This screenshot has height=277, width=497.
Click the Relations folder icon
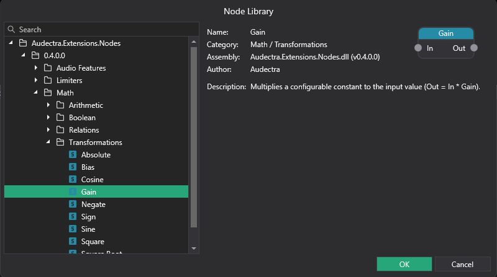point(60,130)
